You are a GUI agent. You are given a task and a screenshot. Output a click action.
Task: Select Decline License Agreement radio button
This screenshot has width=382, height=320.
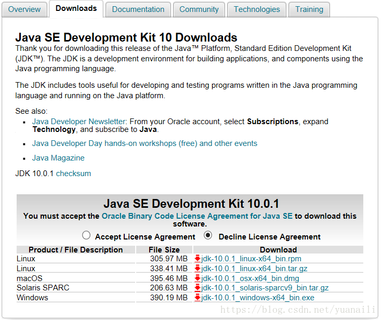click(208, 235)
